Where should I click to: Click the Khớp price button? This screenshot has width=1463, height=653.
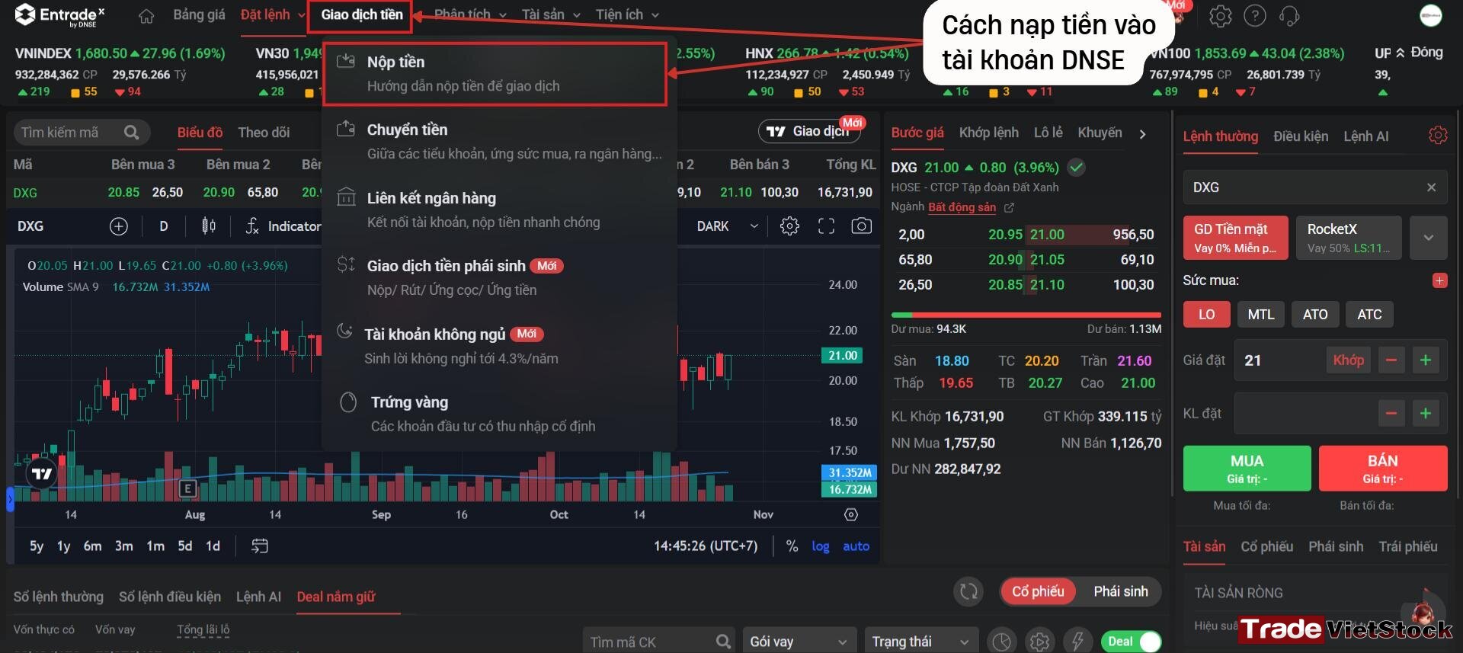(1348, 360)
